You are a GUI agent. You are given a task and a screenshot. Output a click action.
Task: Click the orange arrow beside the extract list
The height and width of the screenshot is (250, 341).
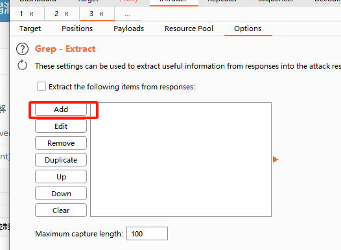tap(276, 159)
